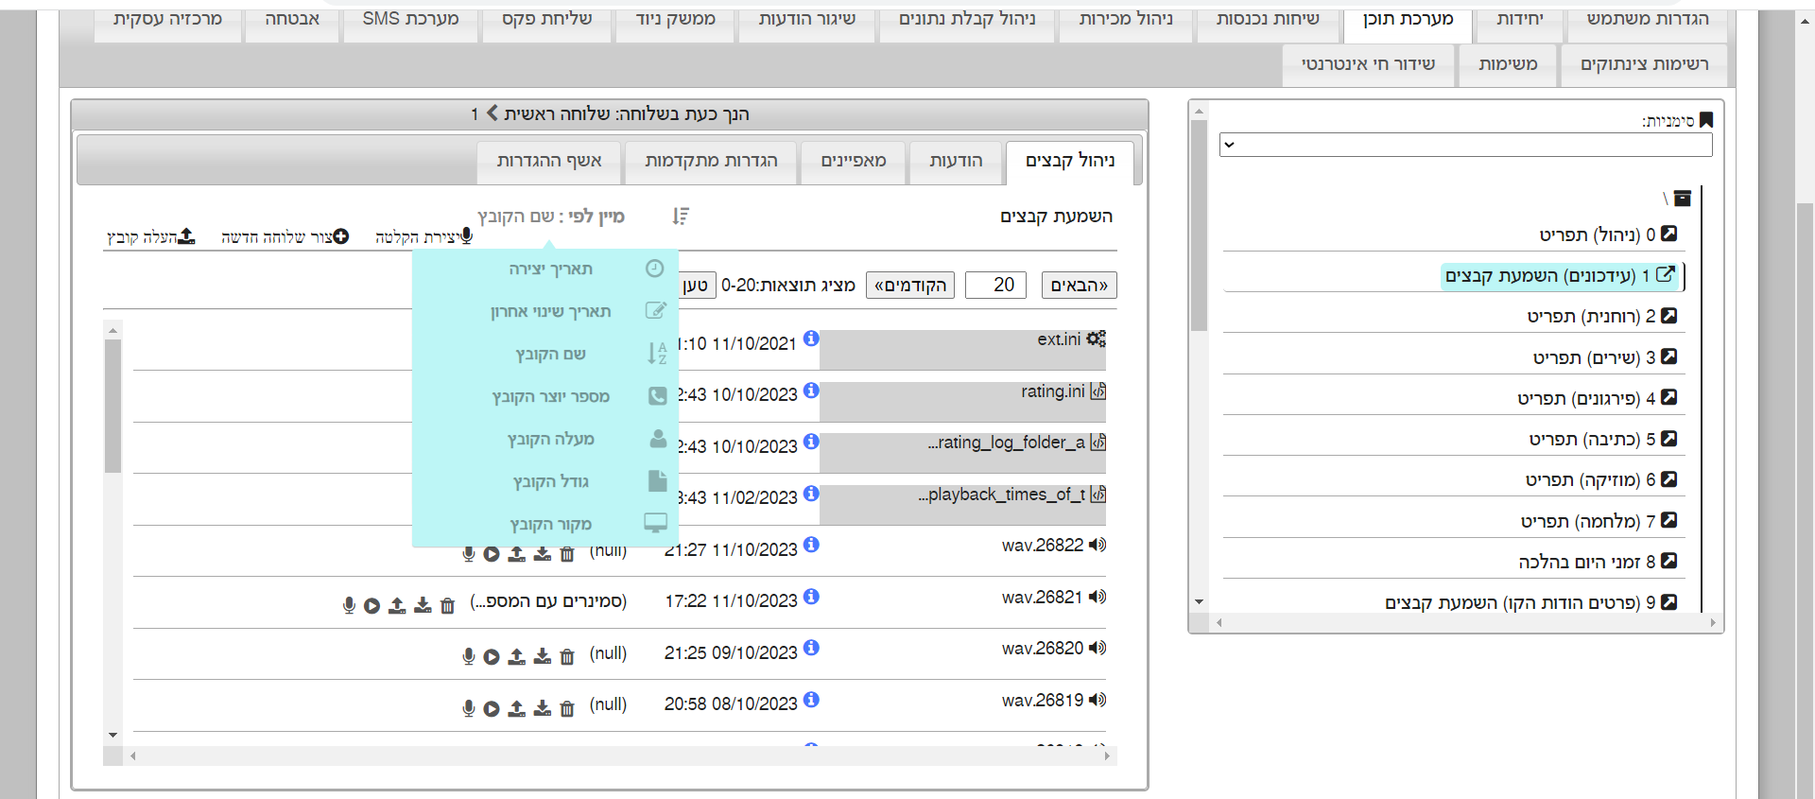This screenshot has height=799, width=1815.
Task: Play the wav.26820 recording
Action: [x=492, y=657]
